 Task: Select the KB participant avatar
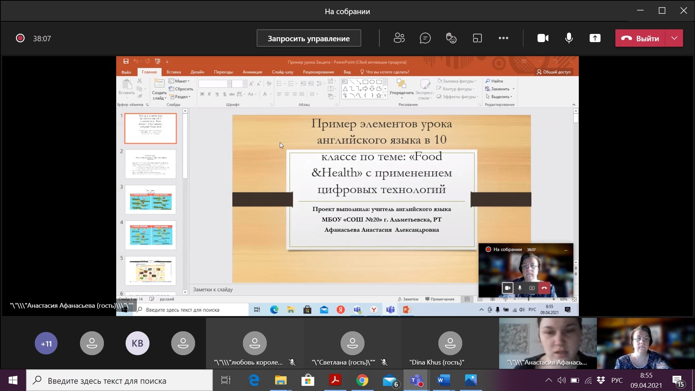(137, 343)
